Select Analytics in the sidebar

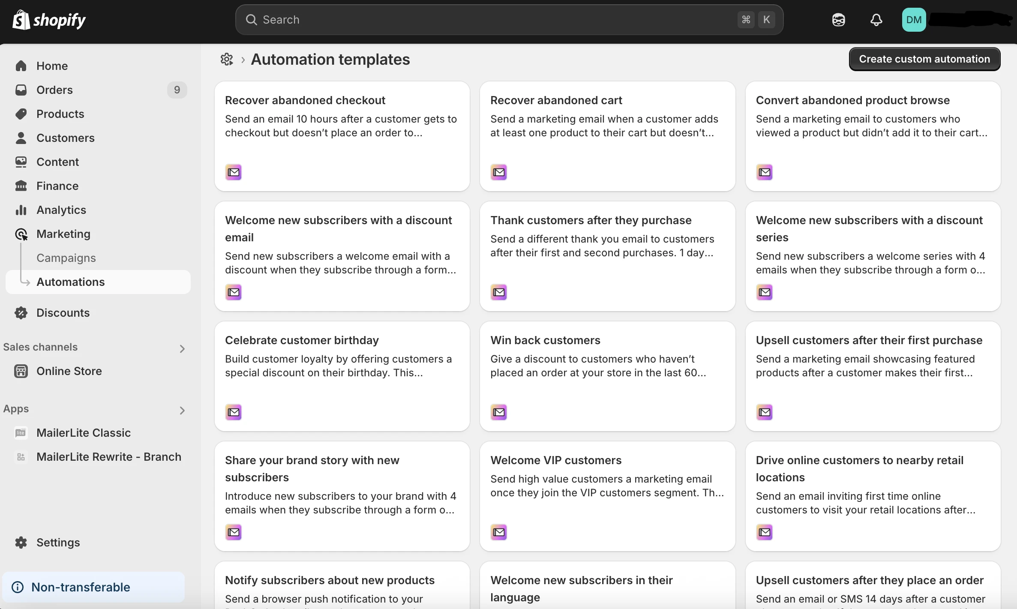coord(61,210)
